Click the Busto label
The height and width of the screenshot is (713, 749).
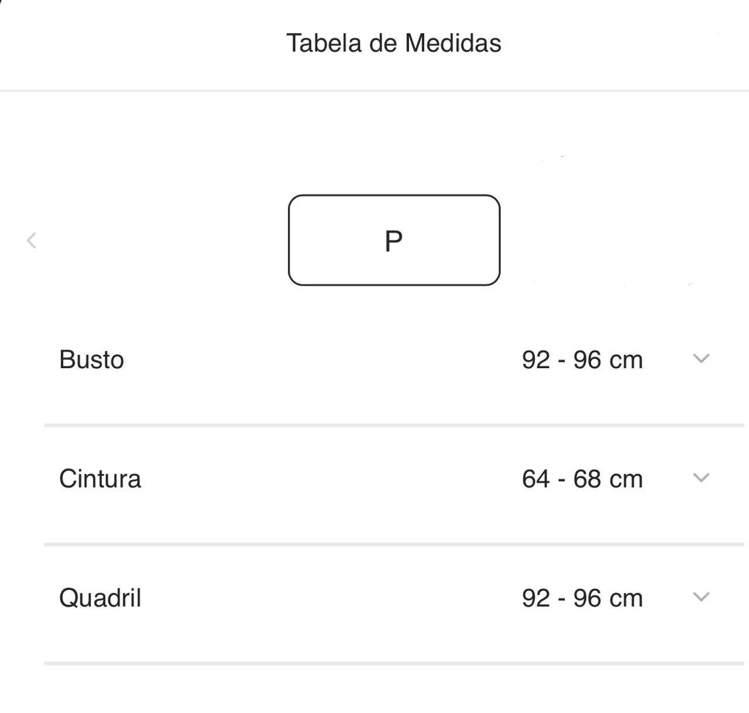coord(91,359)
